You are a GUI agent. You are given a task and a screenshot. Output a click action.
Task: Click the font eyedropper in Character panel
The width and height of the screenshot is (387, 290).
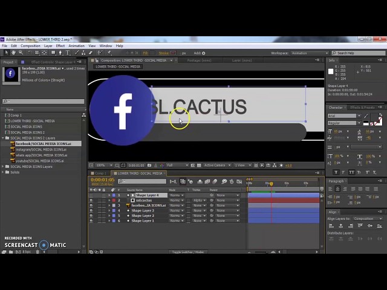(x=366, y=116)
